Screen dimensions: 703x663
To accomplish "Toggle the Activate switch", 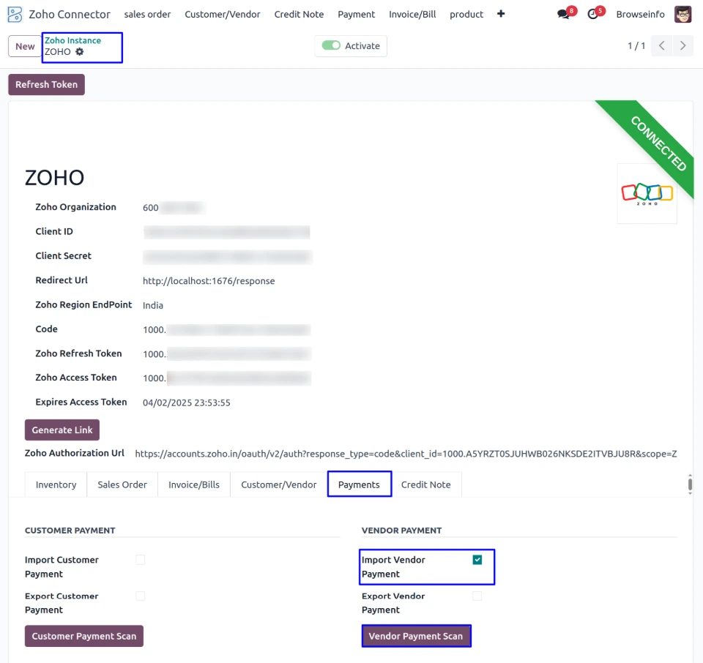I will [x=332, y=46].
